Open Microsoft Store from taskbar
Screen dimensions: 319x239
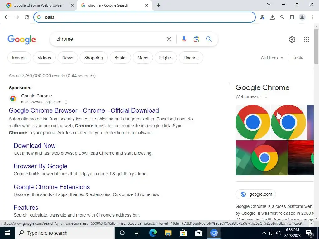[x=183, y=233]
